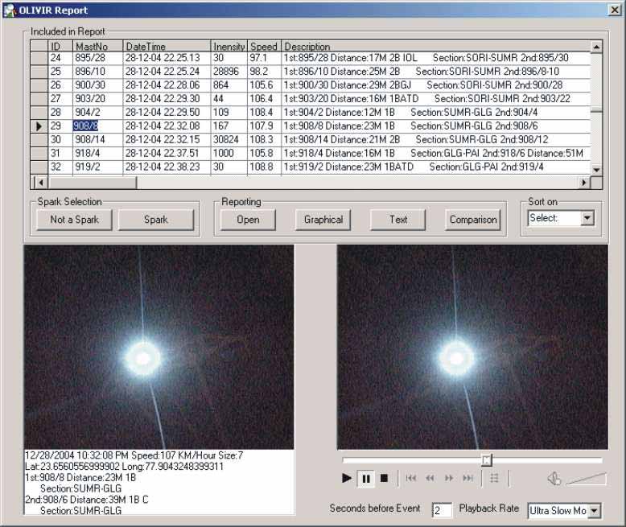The image size is (626, 527).
Task: Open the Sort on dropdown
Action: point(587,218)
